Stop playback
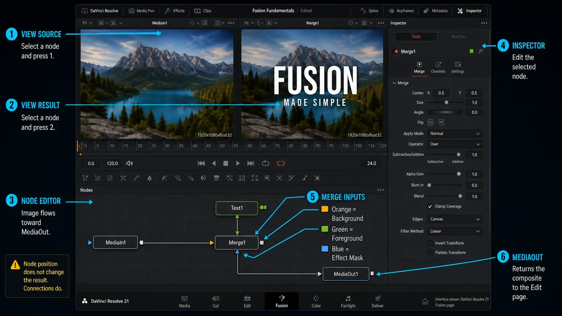The height and width of the screenshot is (316, 562). [226, 163]
